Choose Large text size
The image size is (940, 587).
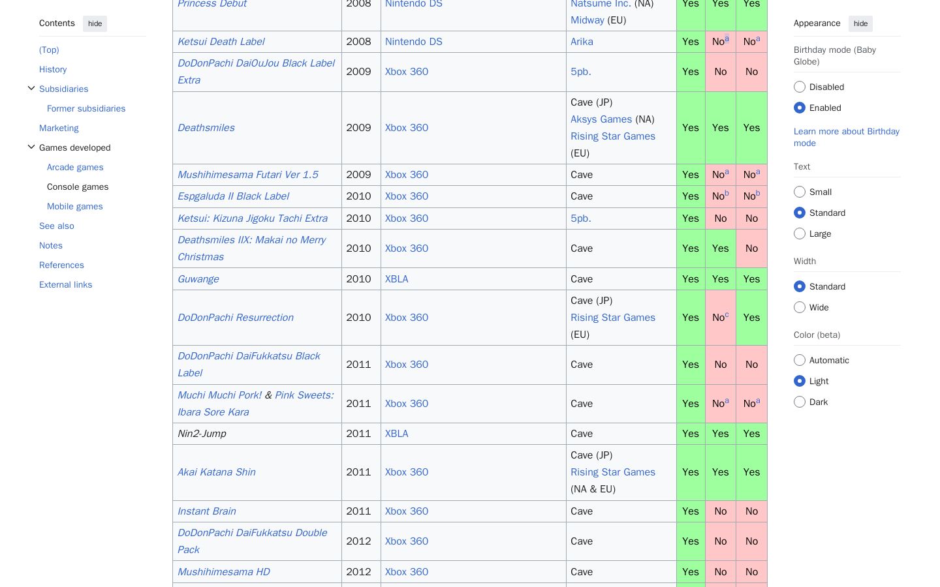[x=800, y=233]
